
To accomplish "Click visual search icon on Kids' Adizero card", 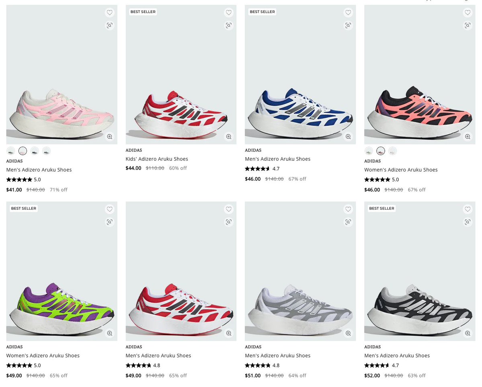I will coord(229,25).
